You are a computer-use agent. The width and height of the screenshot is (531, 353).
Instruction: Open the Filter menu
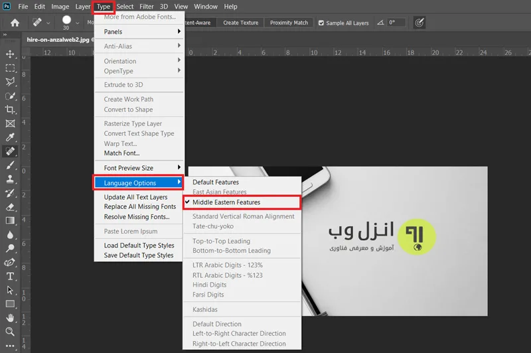tap(146, 7)
